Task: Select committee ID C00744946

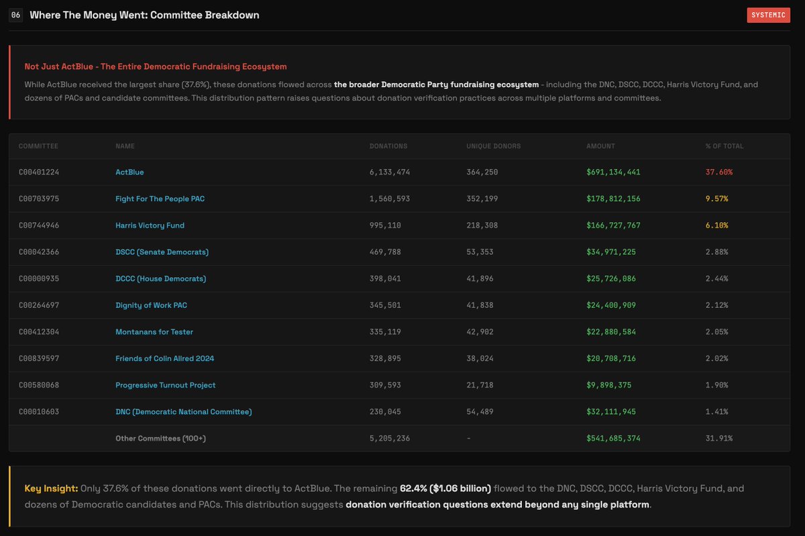Action: point(39,225)
